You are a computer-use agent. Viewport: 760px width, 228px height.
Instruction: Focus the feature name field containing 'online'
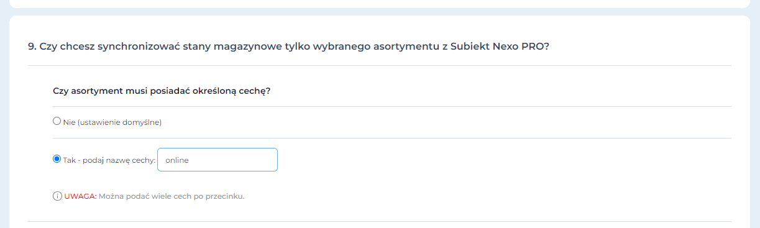pyautogui.click(x=217, y=160)
